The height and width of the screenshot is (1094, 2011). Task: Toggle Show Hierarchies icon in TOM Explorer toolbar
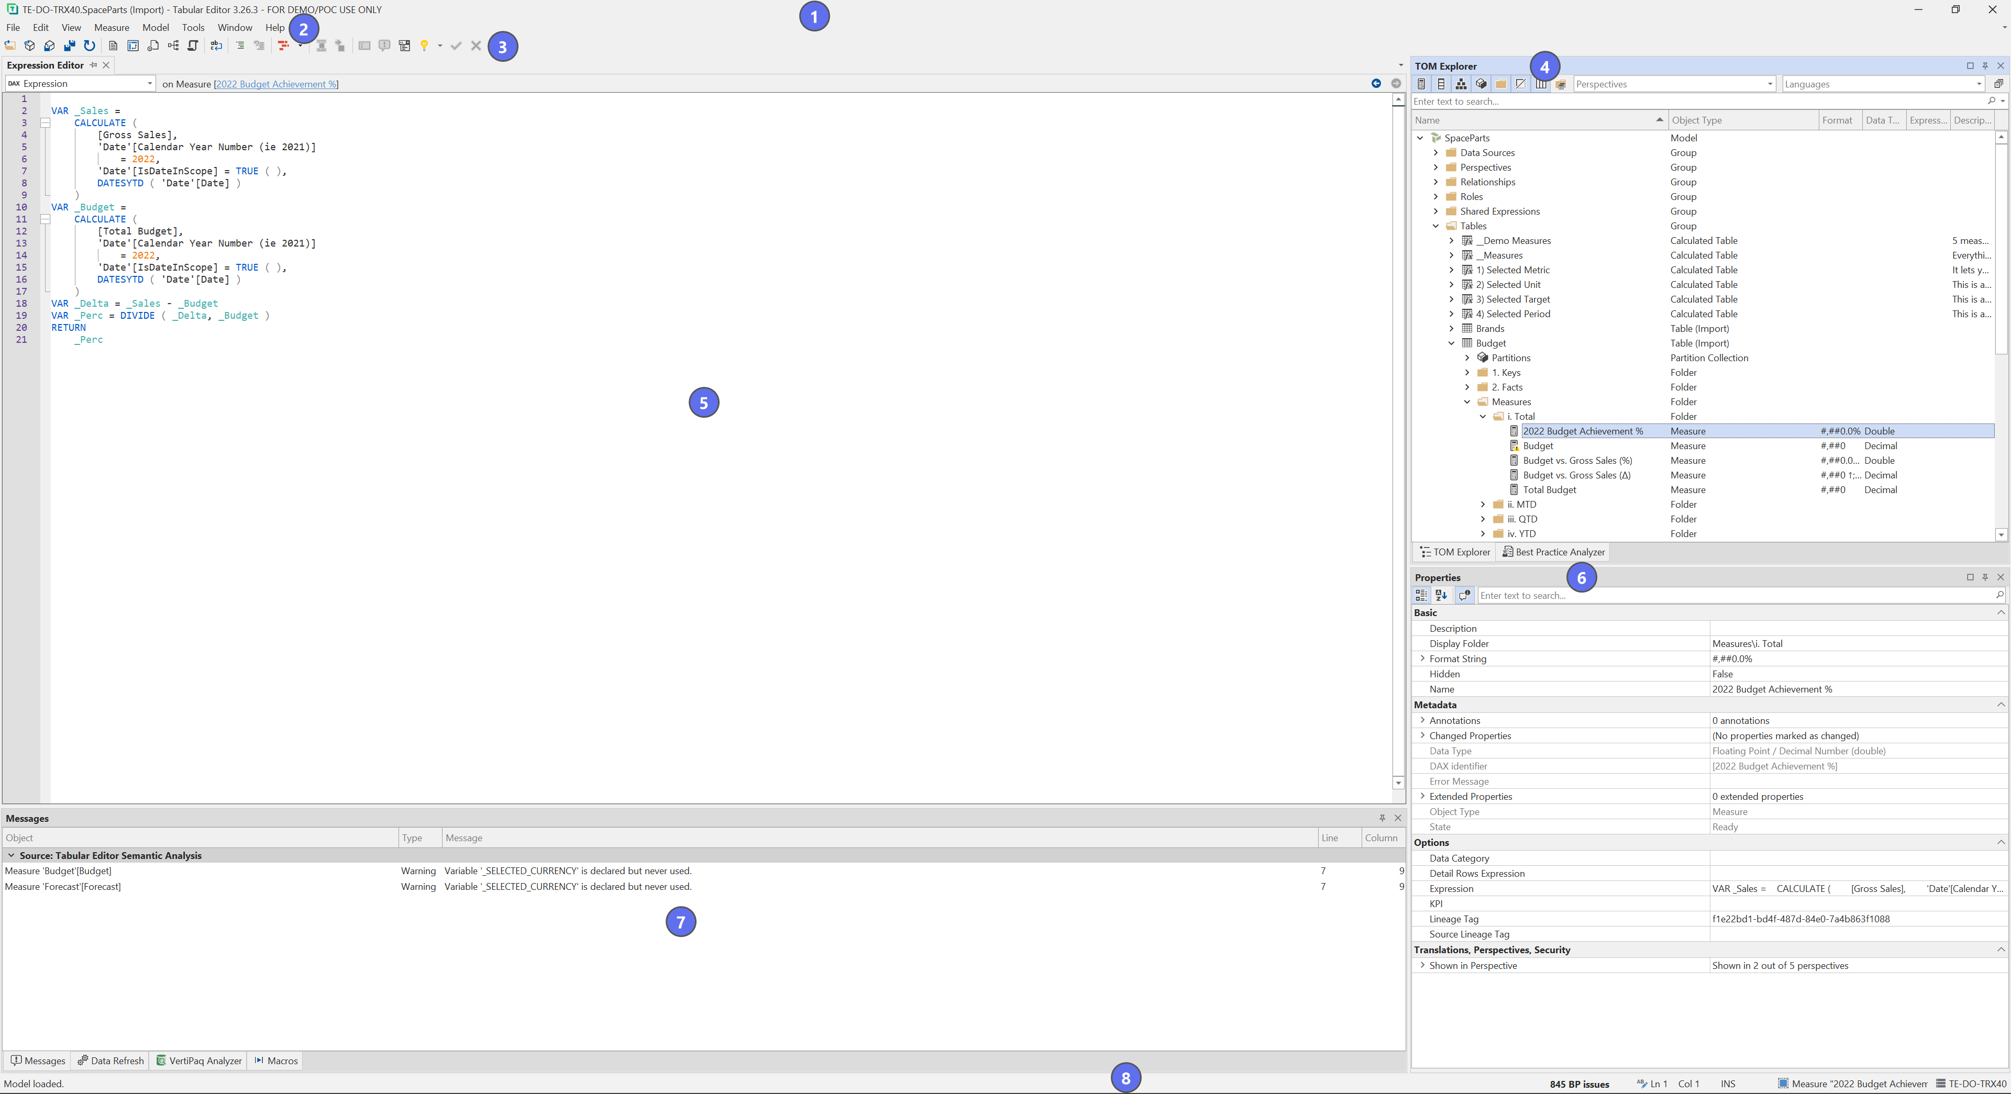(x=1462, y=84)
